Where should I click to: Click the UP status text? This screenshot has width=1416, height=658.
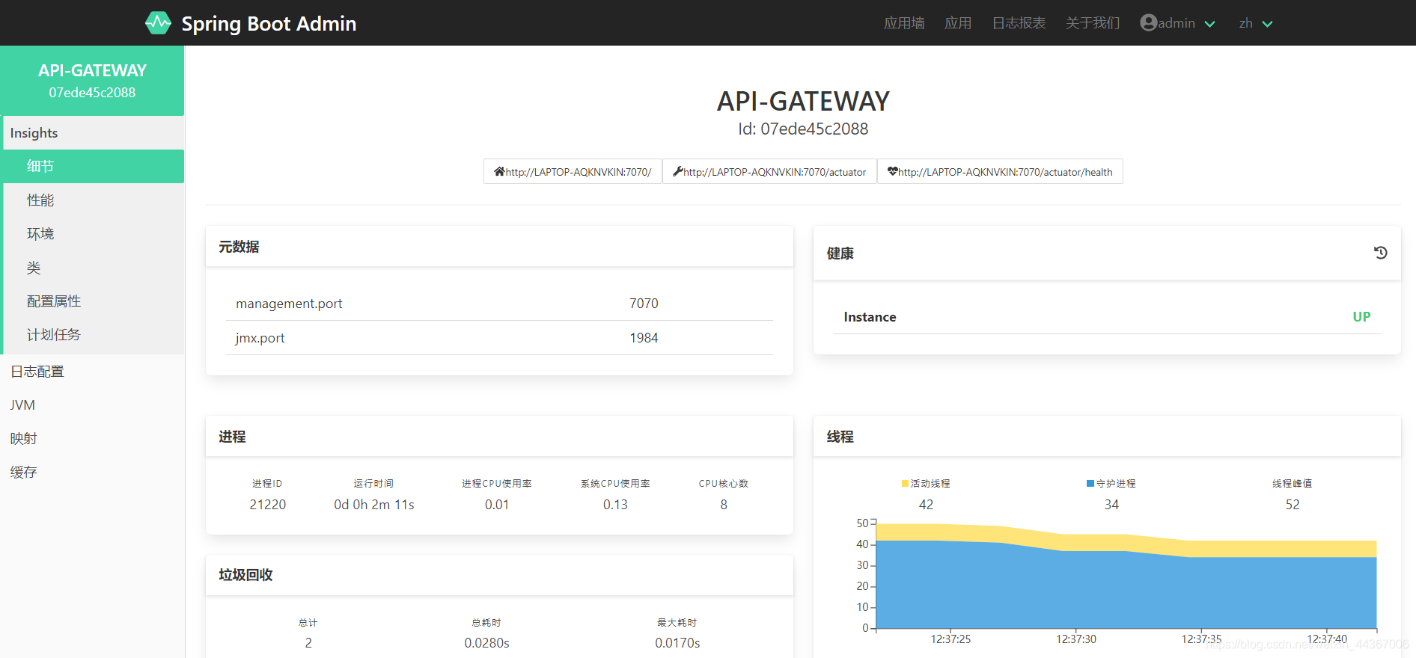pos(1361,317)
